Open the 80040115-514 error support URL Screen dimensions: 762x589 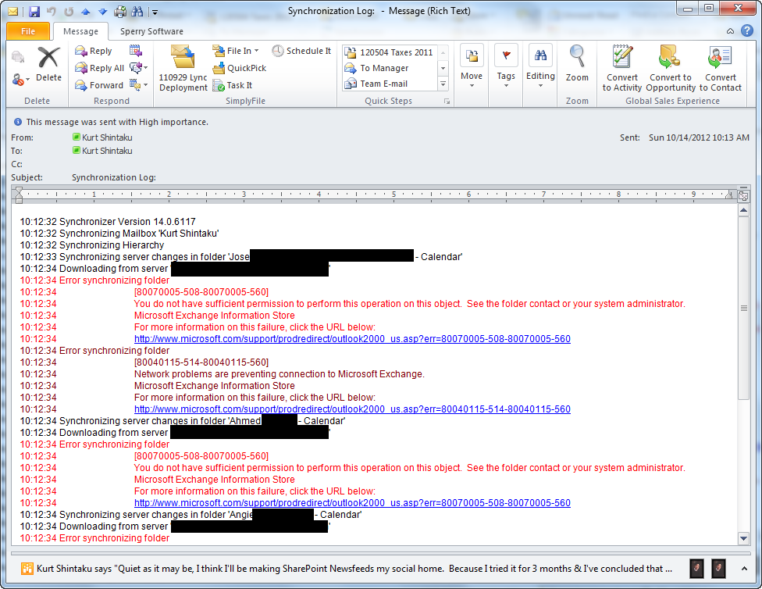[x=352, y=409]
